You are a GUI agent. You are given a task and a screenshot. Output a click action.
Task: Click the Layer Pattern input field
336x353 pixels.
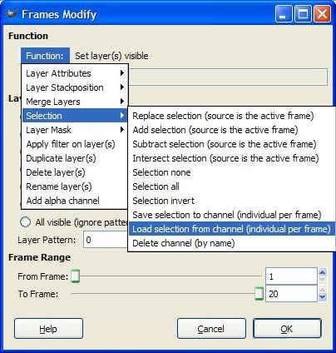pos(106,240)
